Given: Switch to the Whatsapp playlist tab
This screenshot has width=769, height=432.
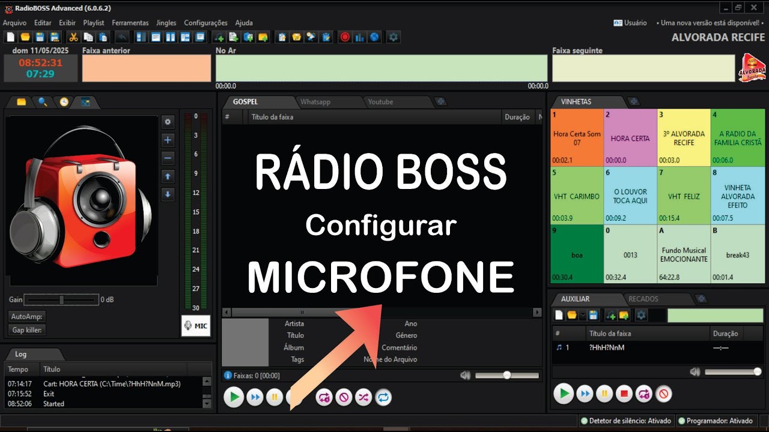Looking at the screenshot, I should click(x=315, y=102).
